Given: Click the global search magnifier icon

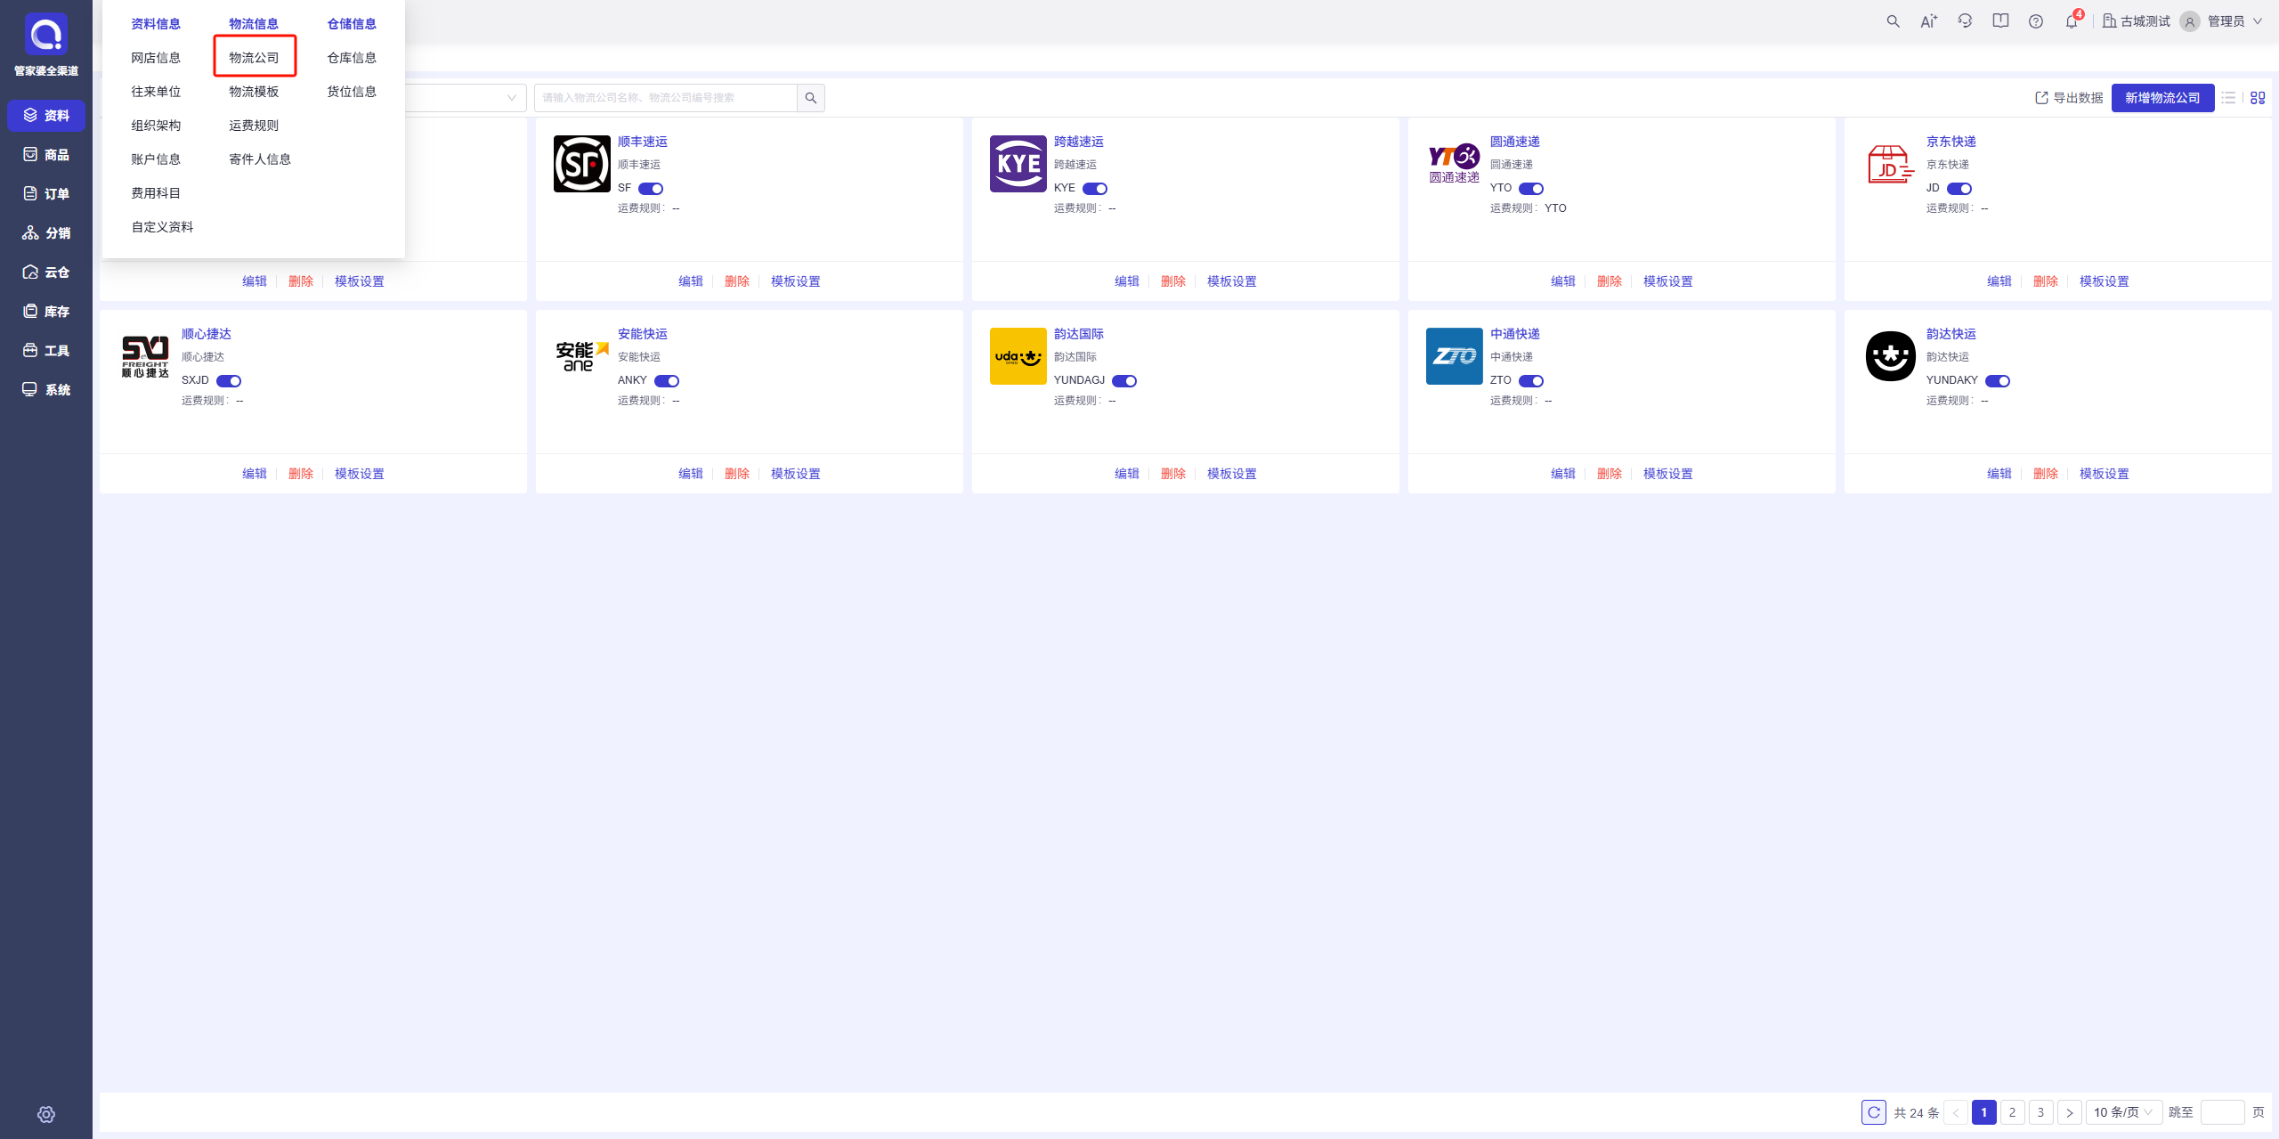Looking at the screenshot, I should (1894, 21).
